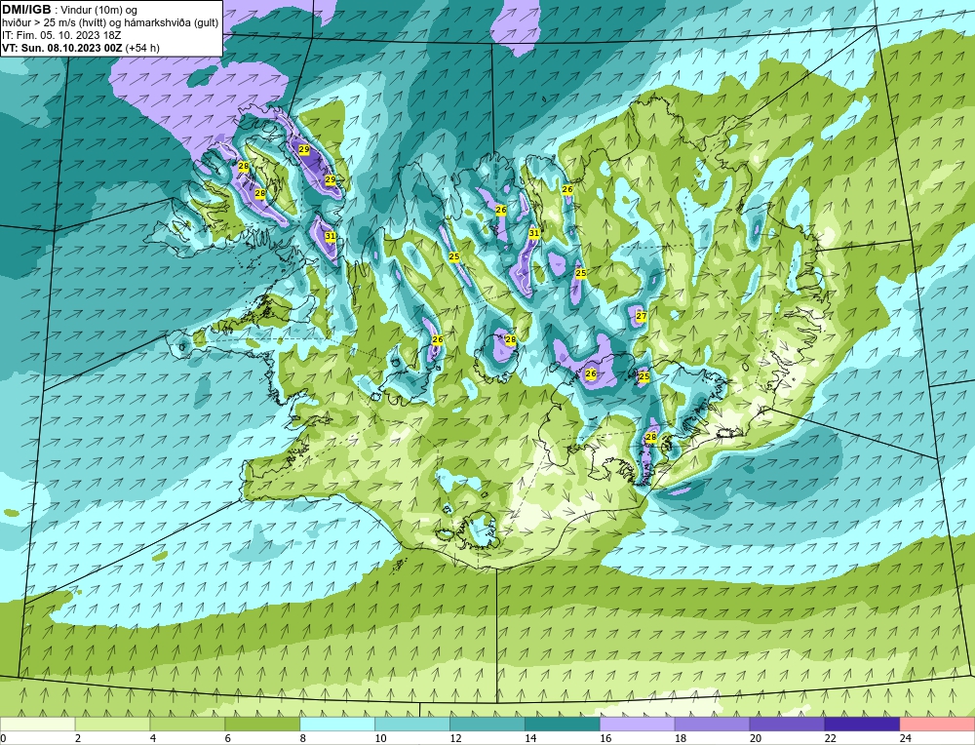The image size is (975, 745).
Task: Click the legend scale number '18'
Action: 681,738
